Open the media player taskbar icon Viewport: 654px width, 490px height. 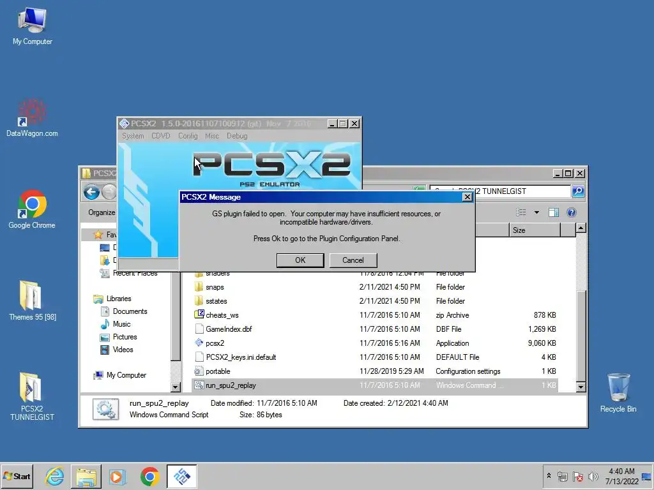[x=118, y=476]
